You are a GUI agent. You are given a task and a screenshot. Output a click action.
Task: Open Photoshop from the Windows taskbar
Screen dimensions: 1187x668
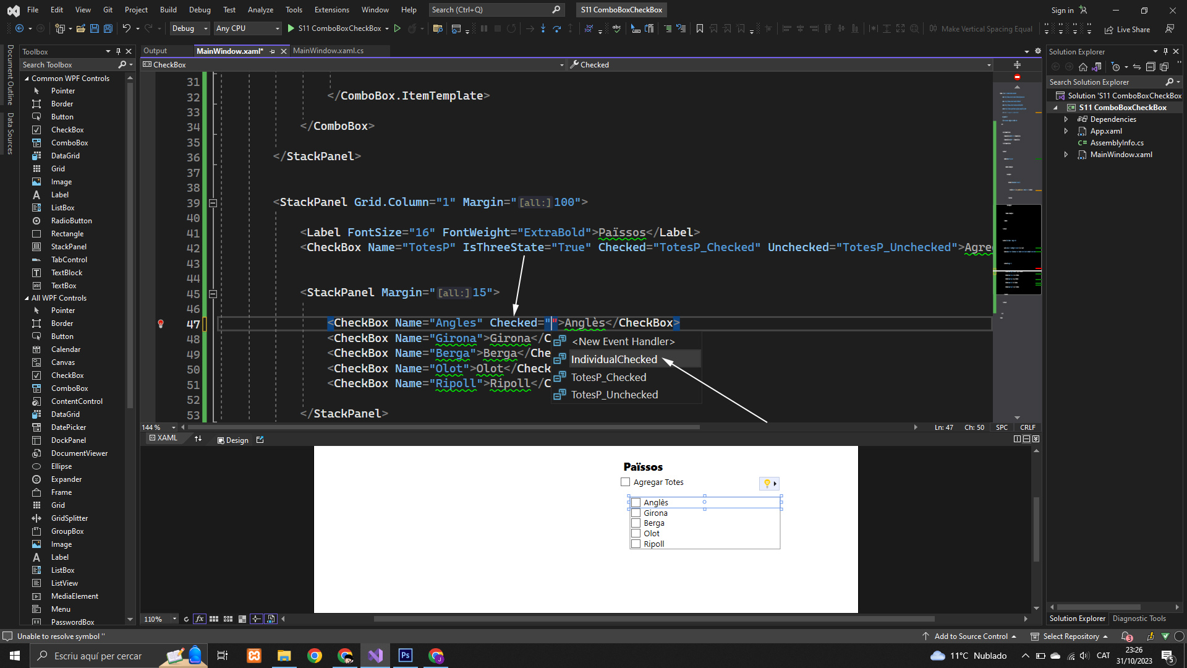406,656
